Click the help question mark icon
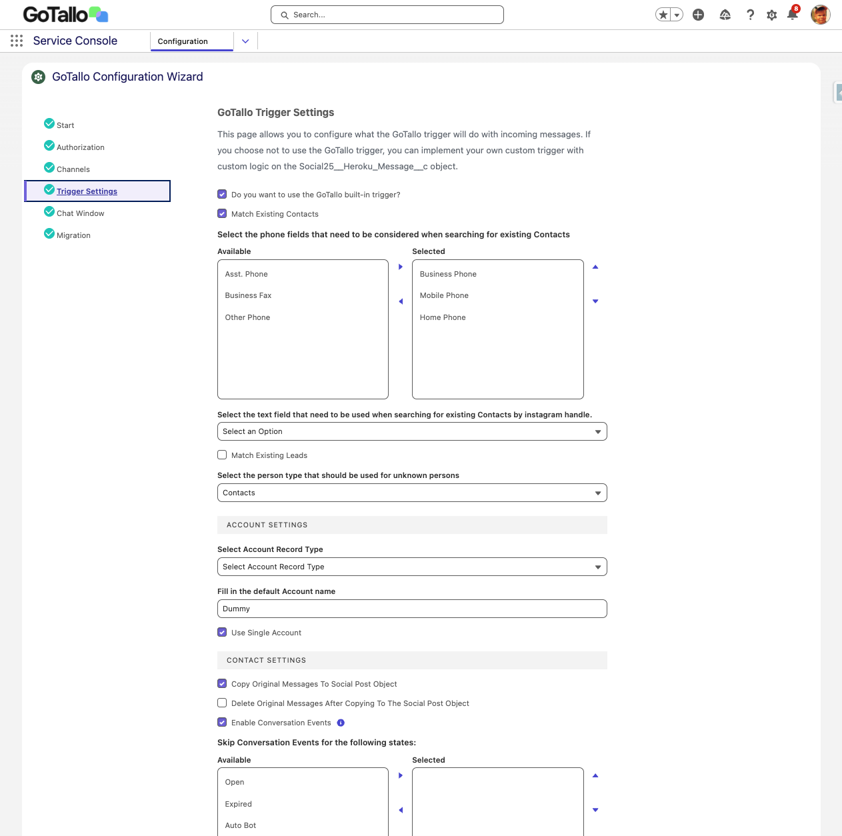Screen dimensions: 842x836 750,15
